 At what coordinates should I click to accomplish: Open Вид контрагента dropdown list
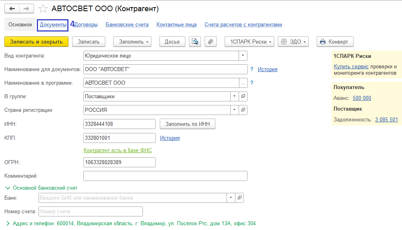[243, 56]
